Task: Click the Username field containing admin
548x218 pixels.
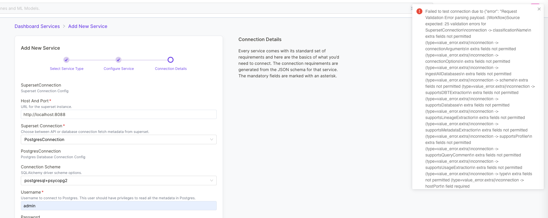Action: [x=118, y=206]
